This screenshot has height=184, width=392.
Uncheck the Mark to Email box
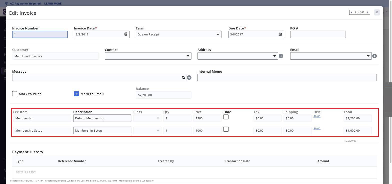tap(76, 94)
